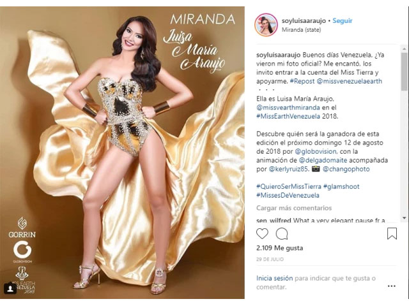
Task: Open @changophoto photographer mention
Action: [346, 169]
